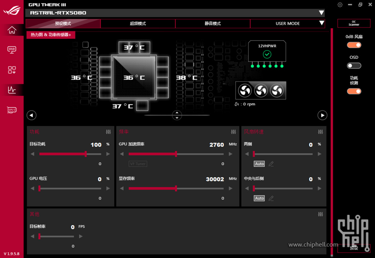Viewport: 375px width, 258px height.
Task: Click the version V1.9.5.8 label
Action: pyautogui.click(x=12, y=254)
